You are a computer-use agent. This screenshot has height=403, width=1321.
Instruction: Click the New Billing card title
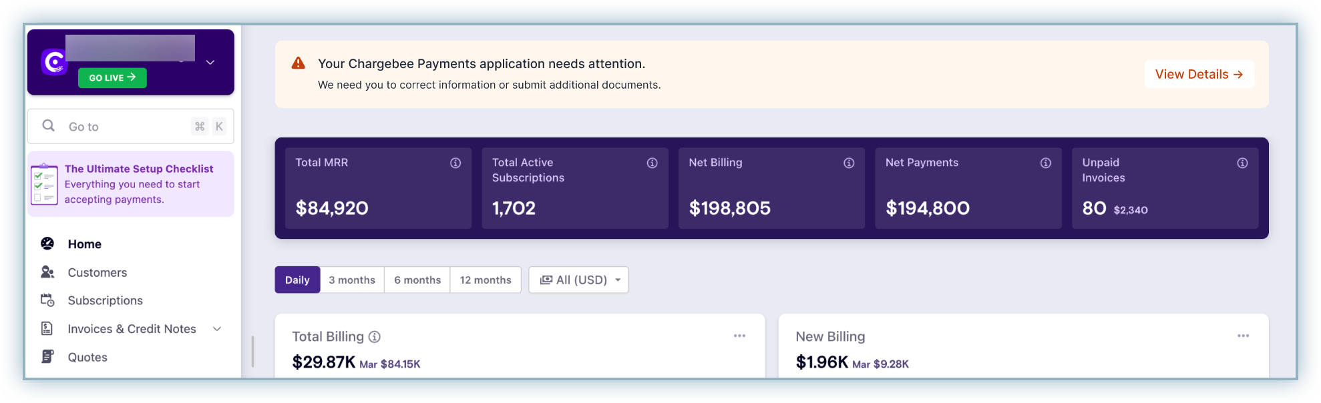click(x=830, y=337)
